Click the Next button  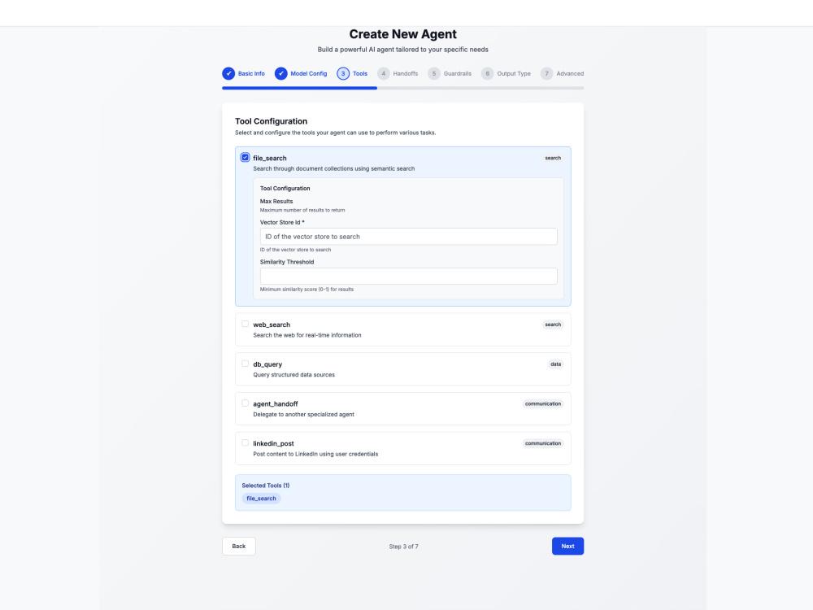(x=567, y=547)
